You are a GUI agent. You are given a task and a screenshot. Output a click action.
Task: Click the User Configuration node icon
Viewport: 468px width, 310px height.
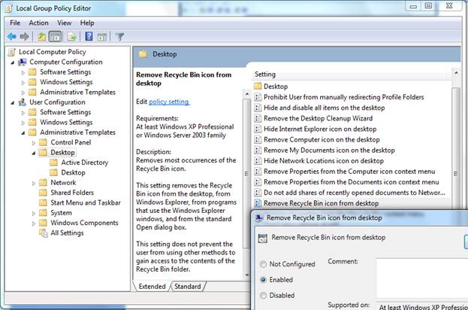(x=22, y=102)
